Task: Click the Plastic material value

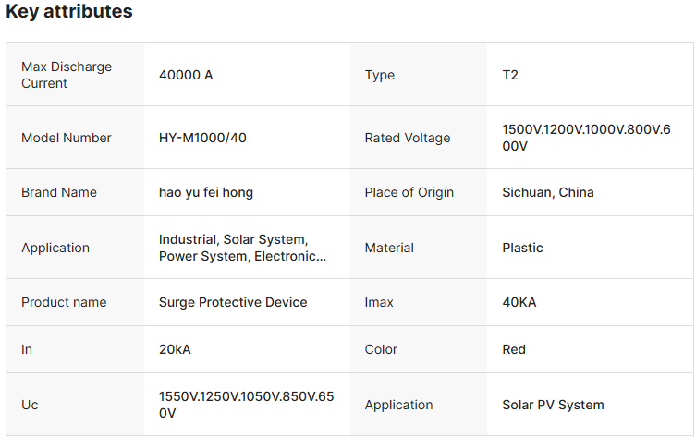Action: (522, 248)
